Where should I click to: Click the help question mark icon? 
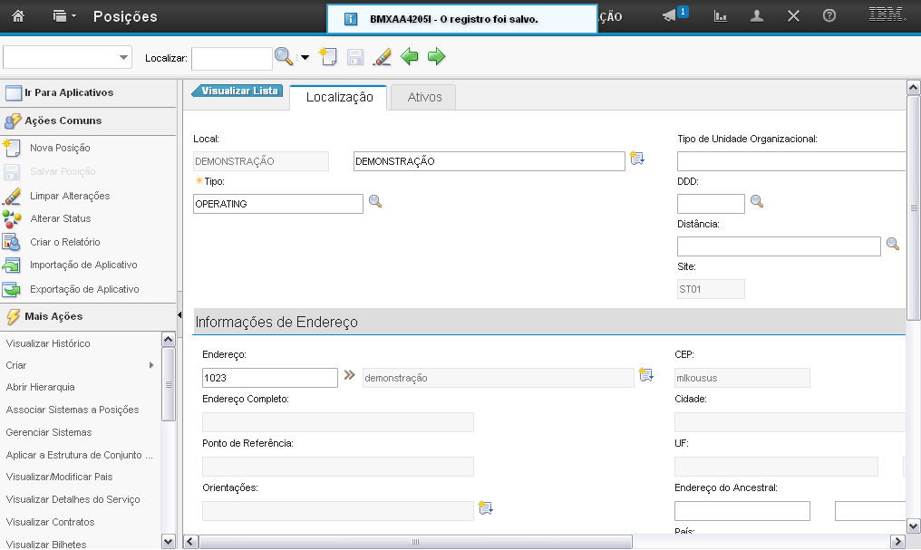[829, 16]
